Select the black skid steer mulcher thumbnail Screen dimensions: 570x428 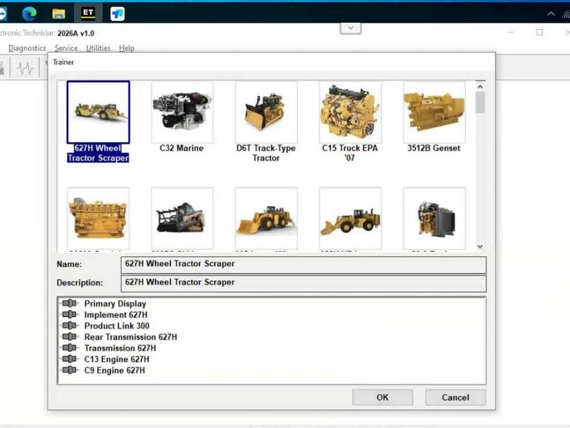[x=182, y=219]
